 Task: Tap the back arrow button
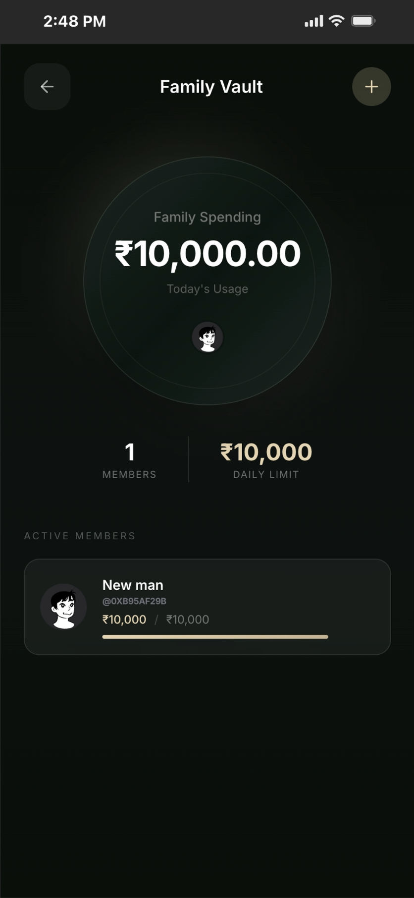[47, 87]
